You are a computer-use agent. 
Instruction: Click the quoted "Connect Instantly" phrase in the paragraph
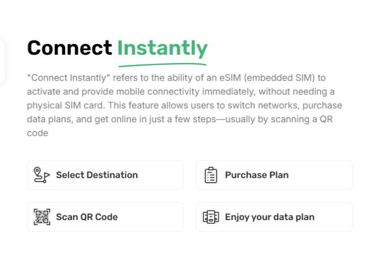(68, 78)
